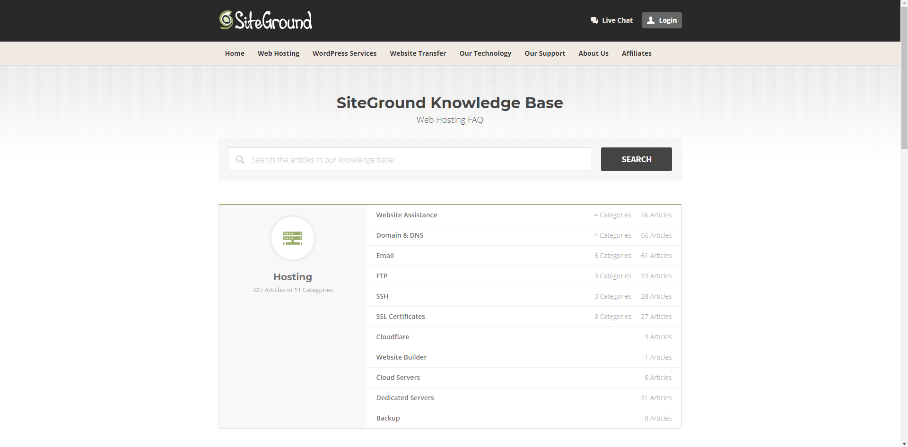Click '3 Categories' in SSL Certificates row

pos(613,317)
